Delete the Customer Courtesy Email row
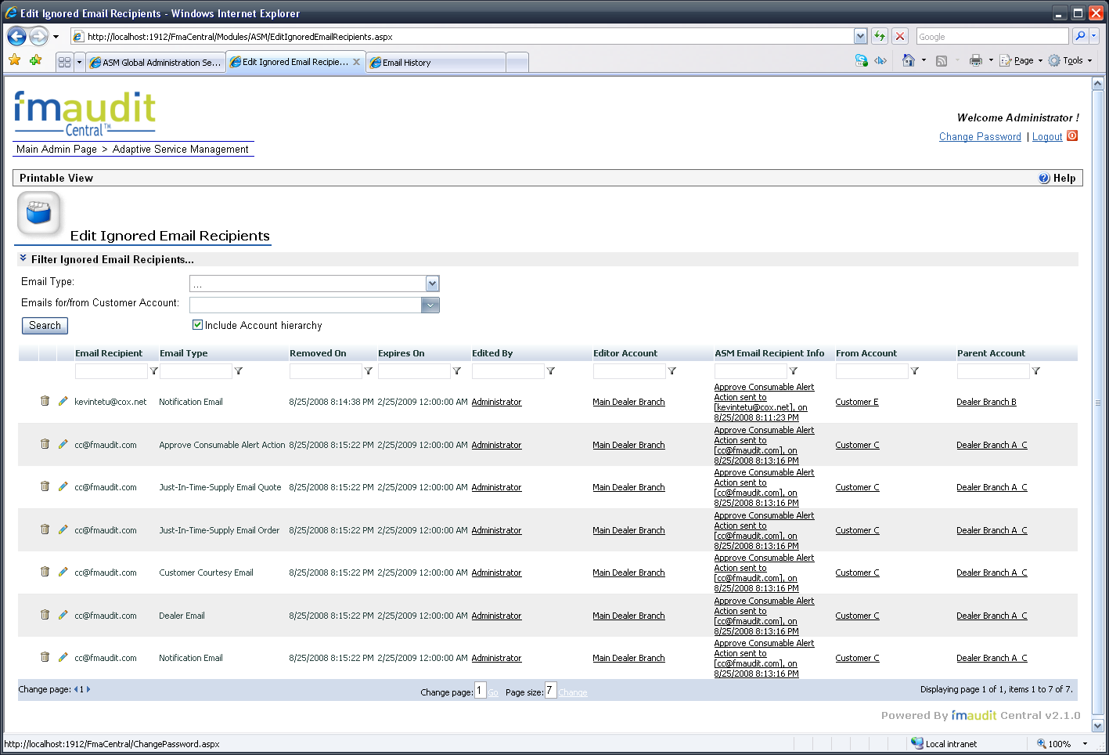This screenshot has height=755, width=1109. coord(45,572)
